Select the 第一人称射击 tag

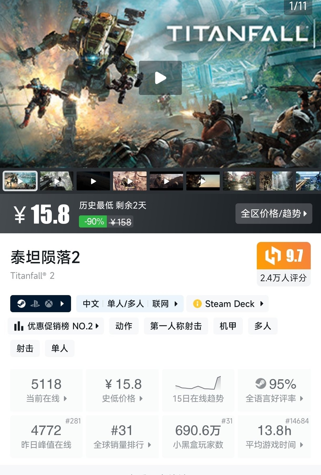click(176, 326)
